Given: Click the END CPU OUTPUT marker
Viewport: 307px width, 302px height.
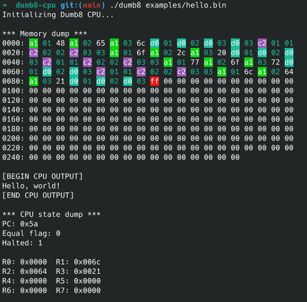Looking at the screenshot, I should click(x=38, y=196).
